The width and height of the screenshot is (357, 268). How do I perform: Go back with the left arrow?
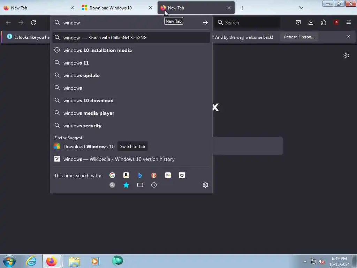[x=8, y=23]
